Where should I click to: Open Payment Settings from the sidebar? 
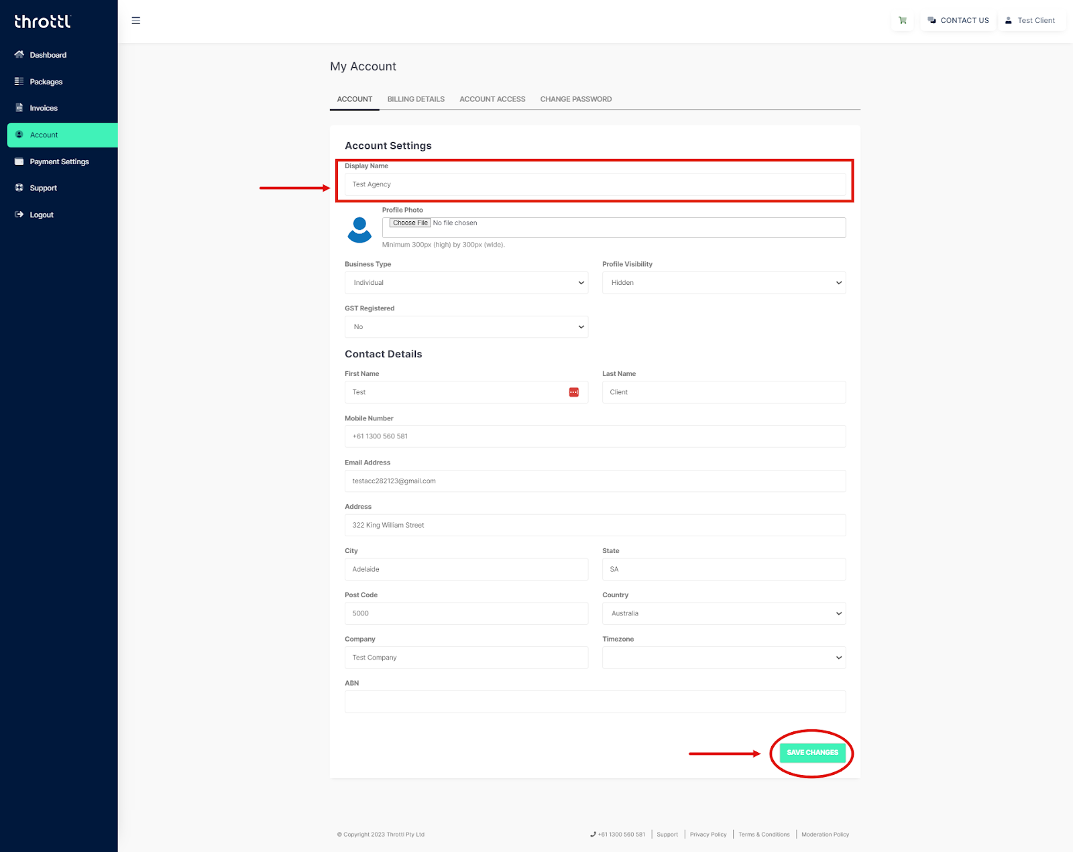pyautogui.click(x=58, y=162)
